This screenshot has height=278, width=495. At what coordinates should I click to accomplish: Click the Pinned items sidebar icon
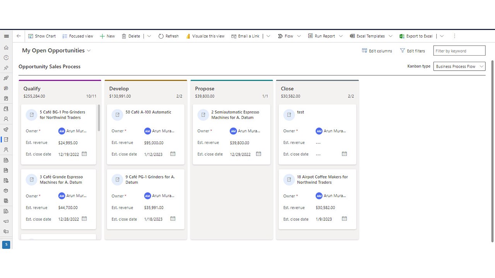click(6, 68)
